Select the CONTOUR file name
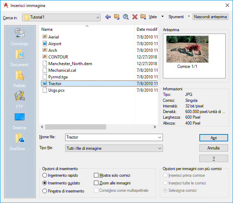Image resolution: width=233 pixels, height=203 pixels. point(58,57)
